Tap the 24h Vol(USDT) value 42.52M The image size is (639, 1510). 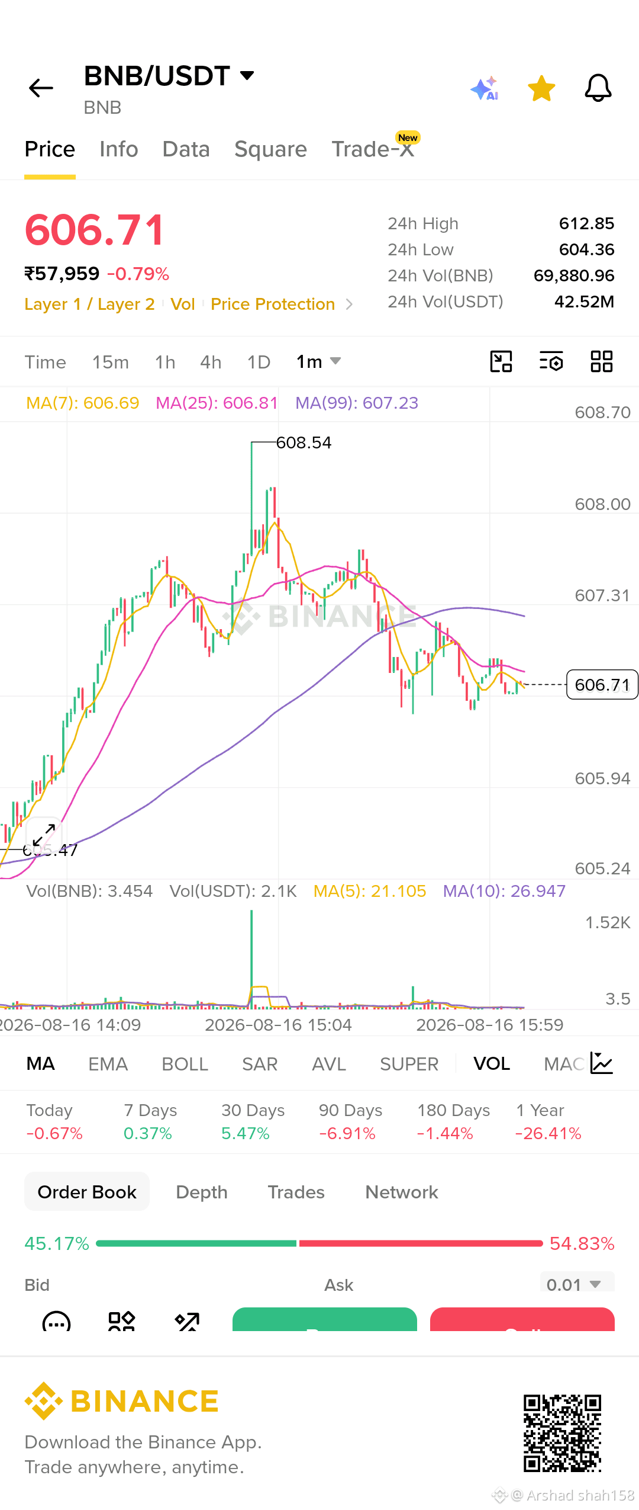(x=584, y=302)
